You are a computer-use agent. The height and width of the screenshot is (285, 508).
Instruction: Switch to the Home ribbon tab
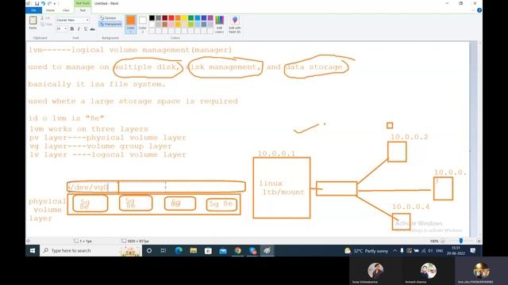(50, 10)
